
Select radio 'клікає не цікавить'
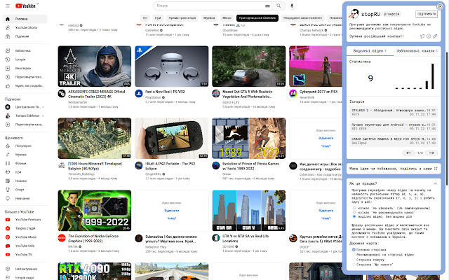coord(354,208)
